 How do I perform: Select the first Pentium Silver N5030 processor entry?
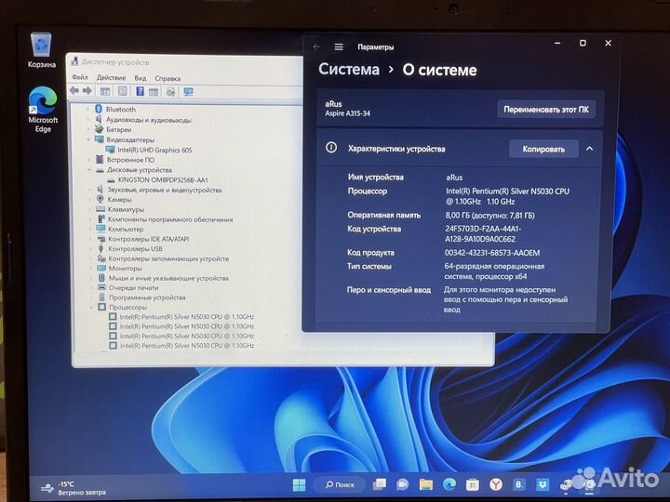pyautogui.click(x=187, y=316)
